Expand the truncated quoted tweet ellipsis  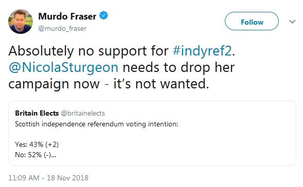click(54, 155)
